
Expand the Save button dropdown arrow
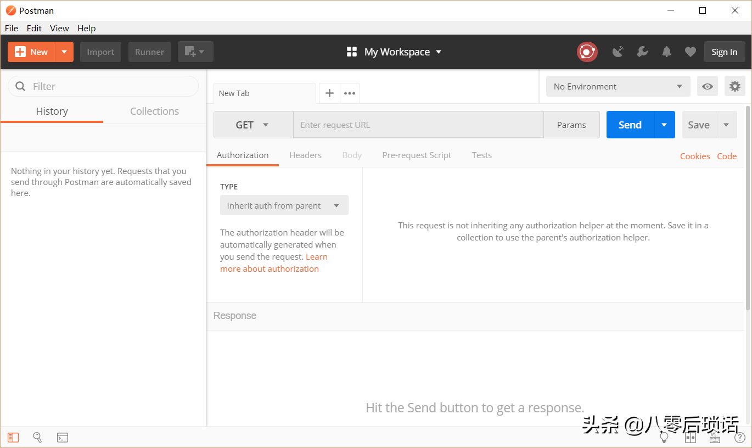point(726,125)
